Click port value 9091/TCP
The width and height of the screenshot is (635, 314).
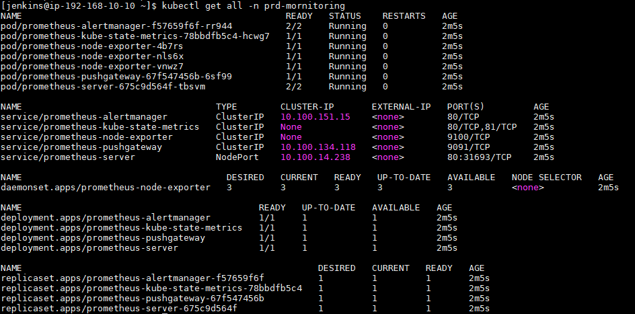point(469,147)
